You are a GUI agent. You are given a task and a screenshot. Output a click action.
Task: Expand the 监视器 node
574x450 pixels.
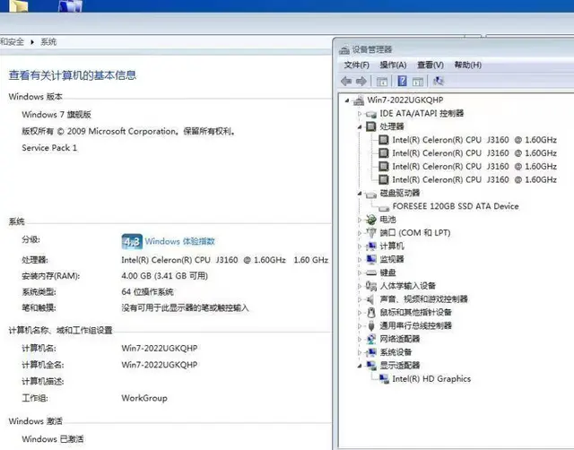coord(360,259)
